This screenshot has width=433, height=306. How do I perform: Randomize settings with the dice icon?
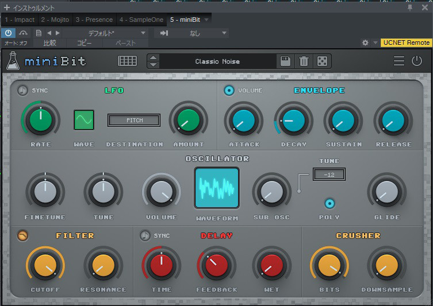(x=322, y=61)
